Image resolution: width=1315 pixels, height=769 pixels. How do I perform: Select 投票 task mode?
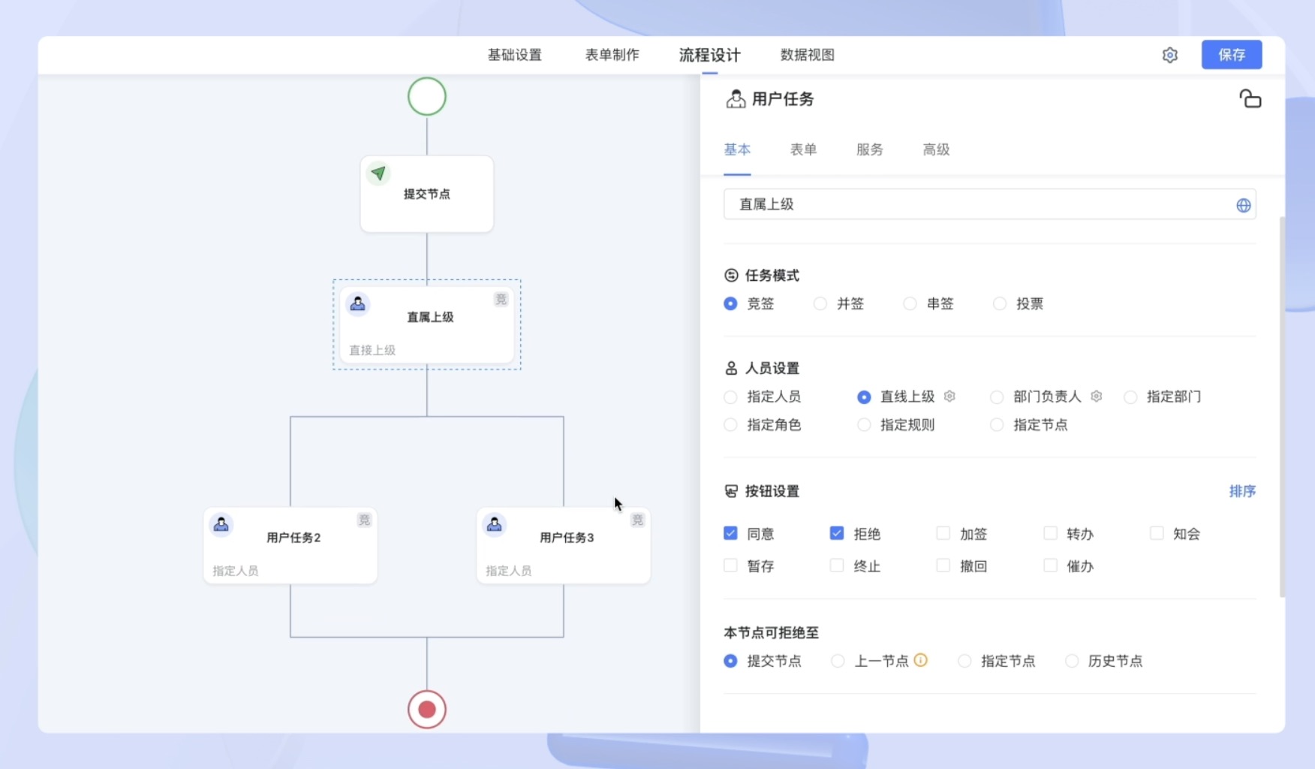pyautogui.click(x=1000, y=303)
